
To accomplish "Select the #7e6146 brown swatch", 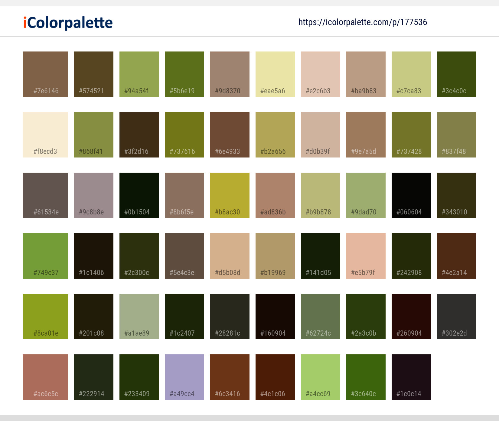I will click(x=45, y=74).
